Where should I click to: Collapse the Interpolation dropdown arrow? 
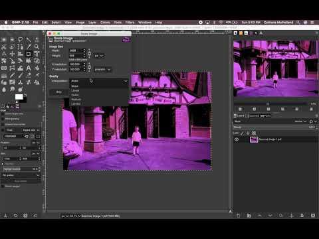point(126,81)
